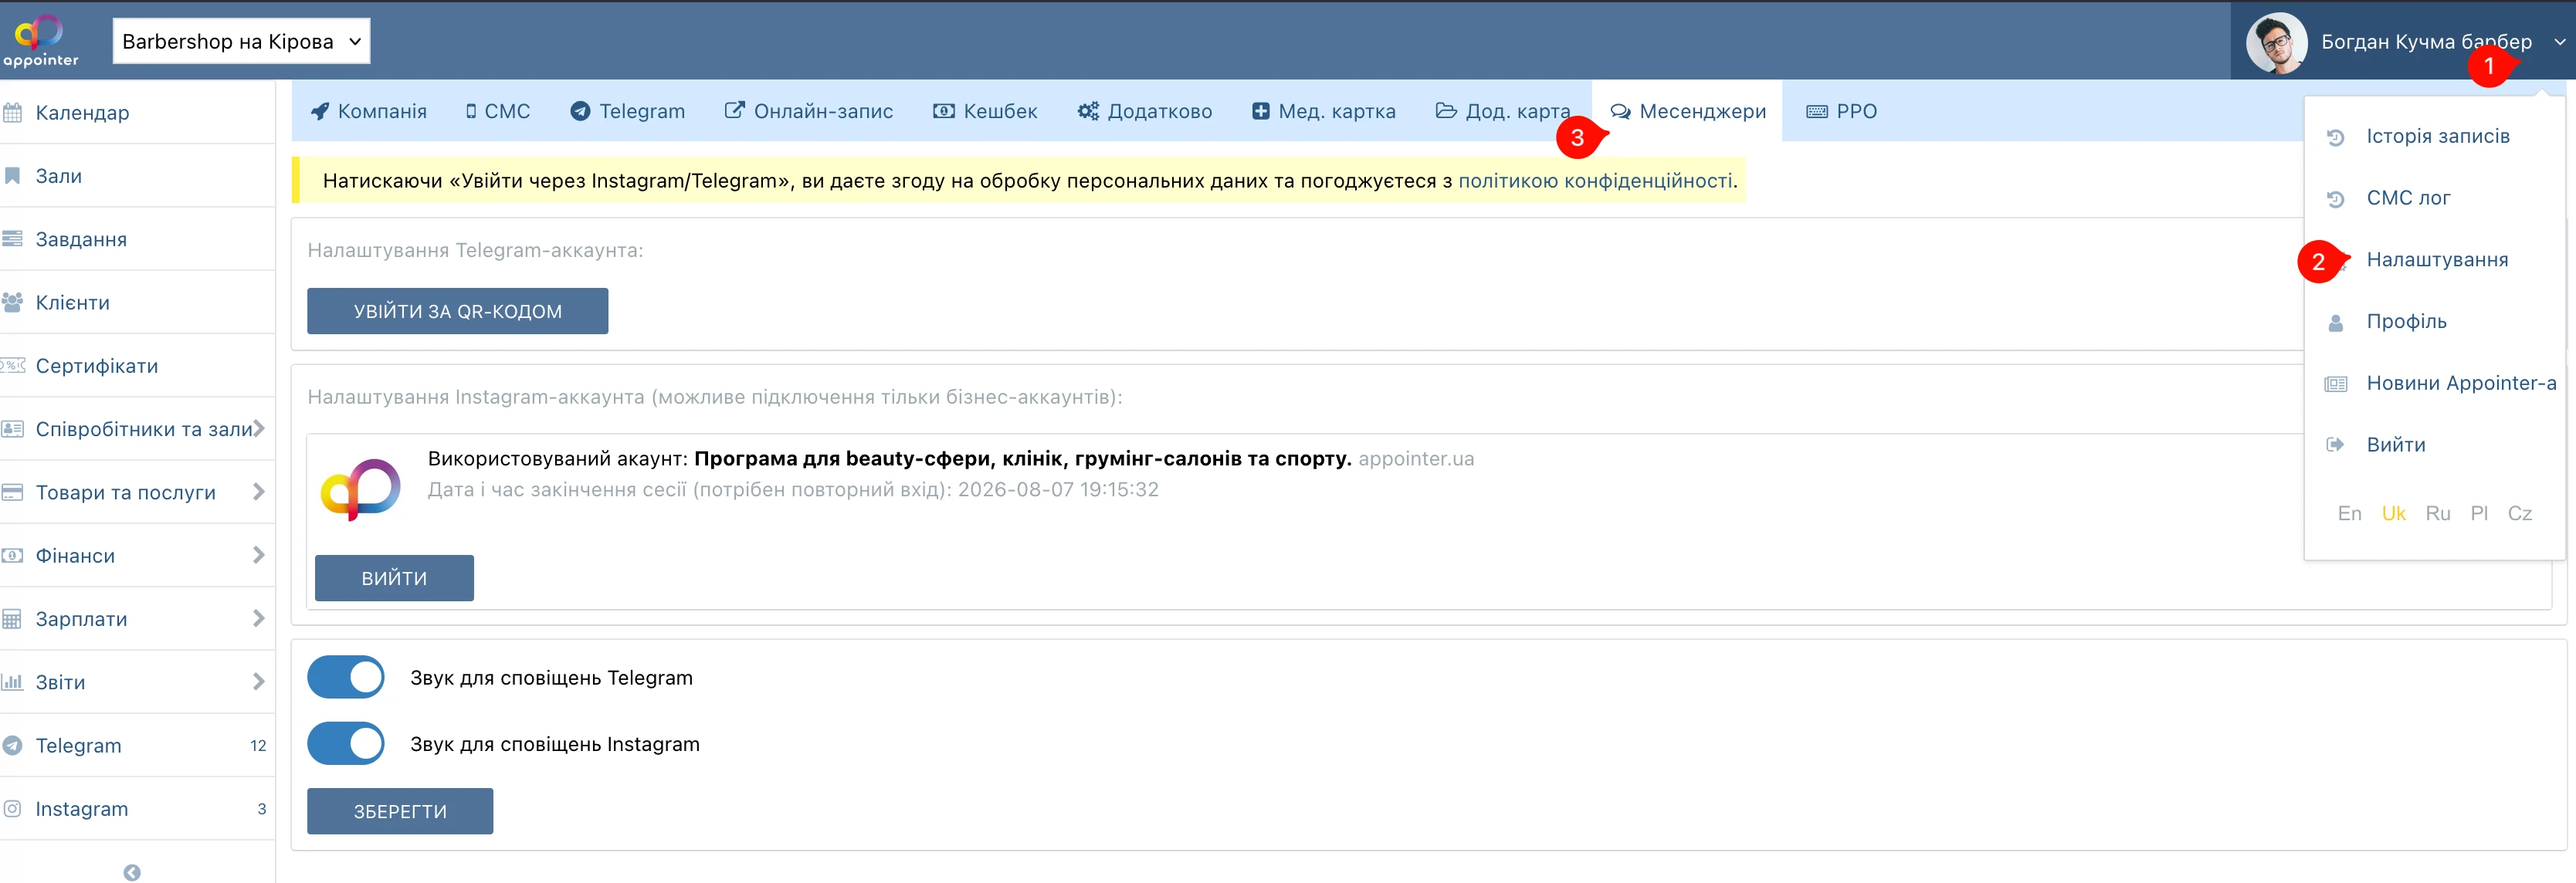Switch language to Ru
The image size is (2576, 883).
(2438, 514)
